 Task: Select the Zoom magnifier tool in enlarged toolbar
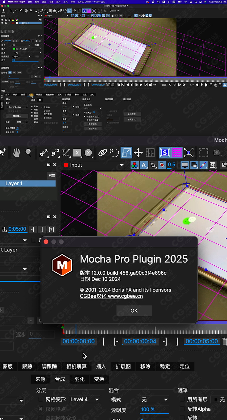click(x=28, y=153)
